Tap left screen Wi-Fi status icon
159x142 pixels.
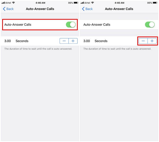click(14, 3)
